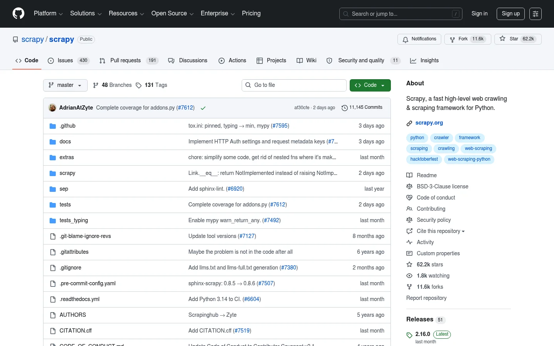Image resolution: width=554 pixels, height=346 pixels.
Task: Click the tag icon beside release 2.16.0
Action: point(409,335)
